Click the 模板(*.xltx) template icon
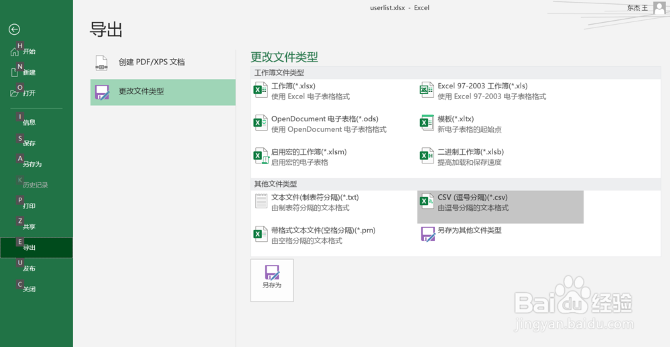670x347 pixels. point(427,123)
